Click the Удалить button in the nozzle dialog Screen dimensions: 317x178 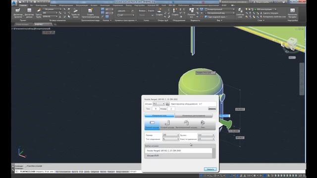coord(212,109)
